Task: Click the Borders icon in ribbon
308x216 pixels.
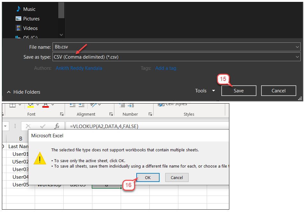Action: point(12,105)
